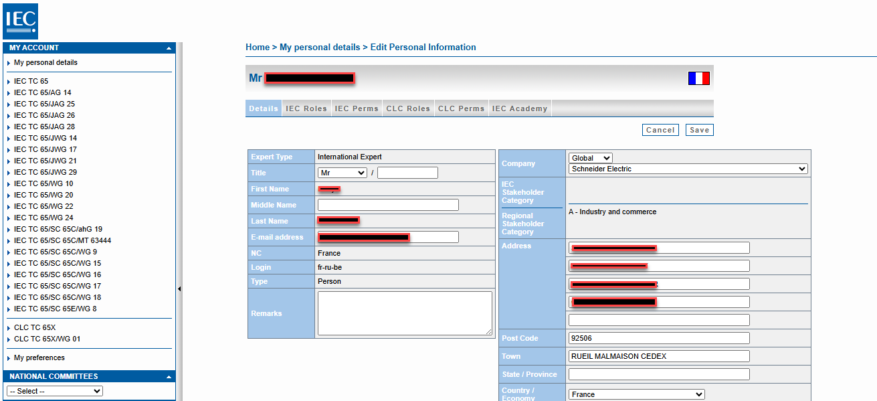Click inside the Middle Name field
877x401 pixels.
387,204
